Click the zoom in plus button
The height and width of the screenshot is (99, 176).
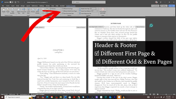[171, 94]
